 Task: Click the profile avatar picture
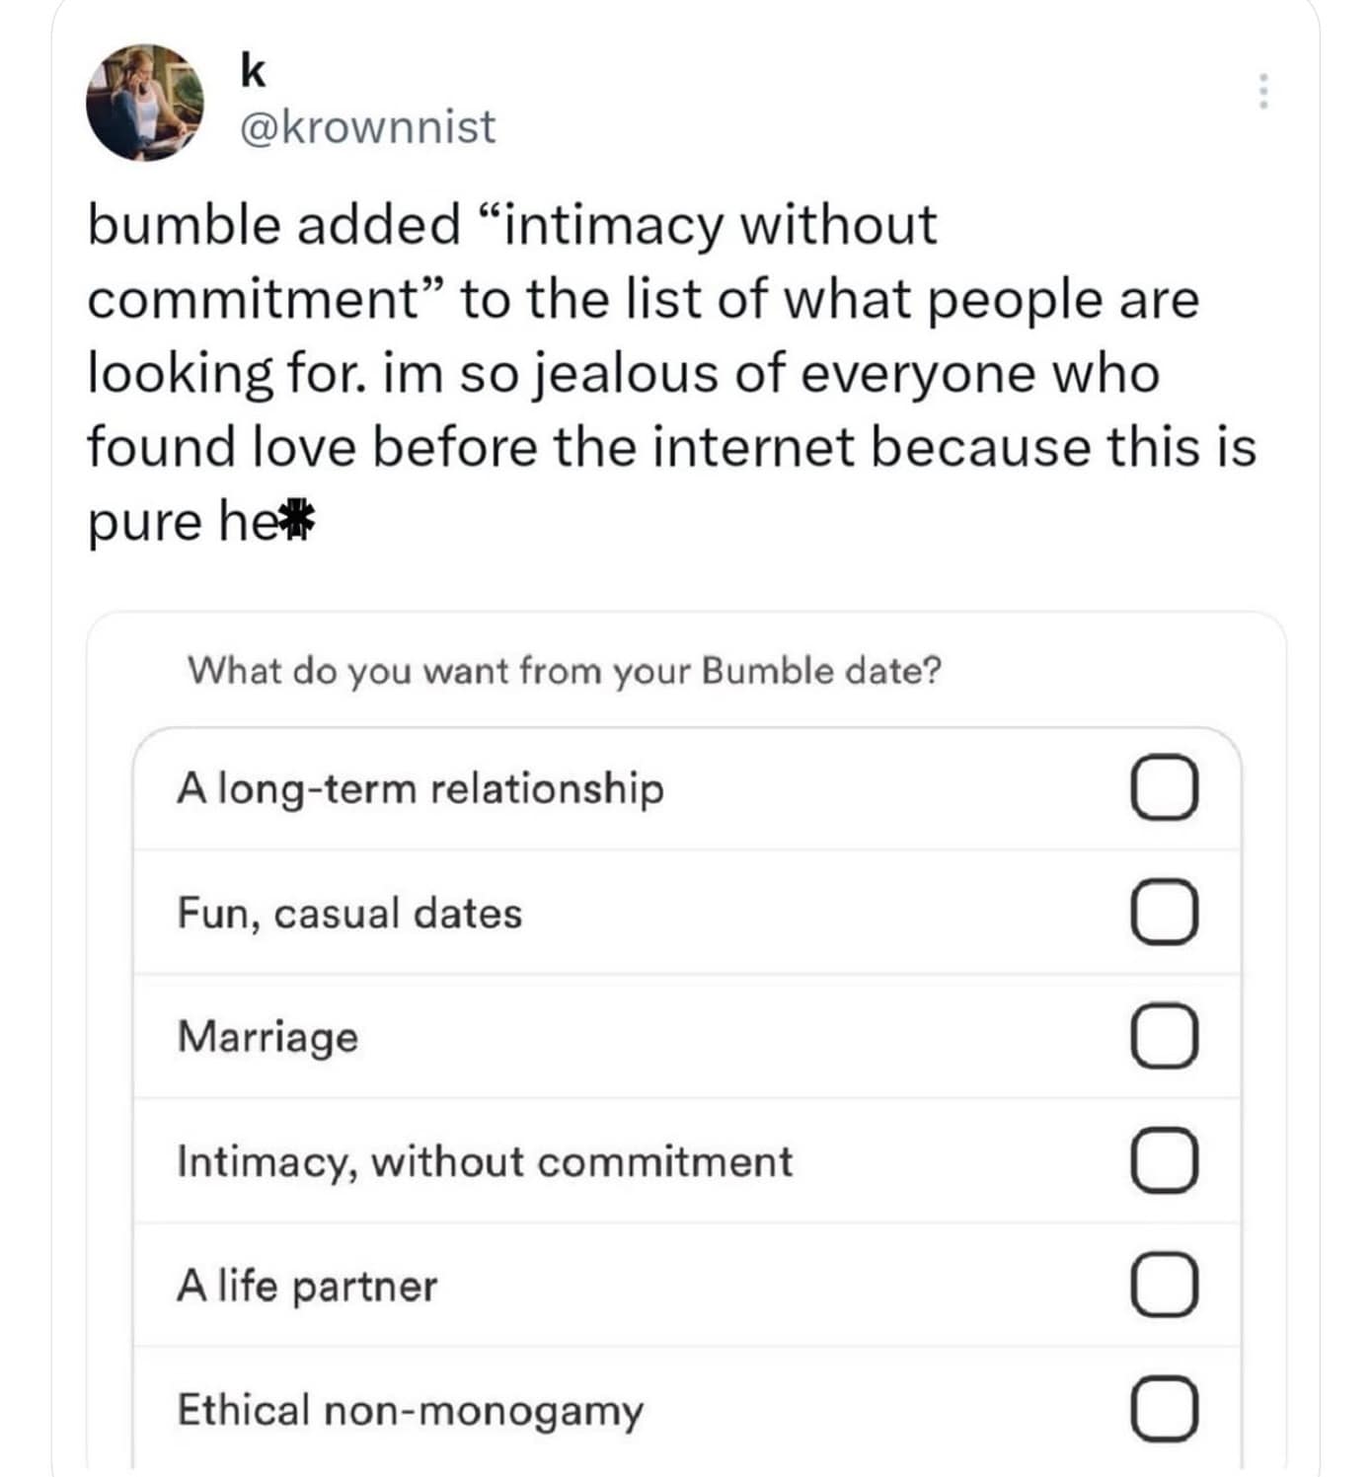click(144, 103)
